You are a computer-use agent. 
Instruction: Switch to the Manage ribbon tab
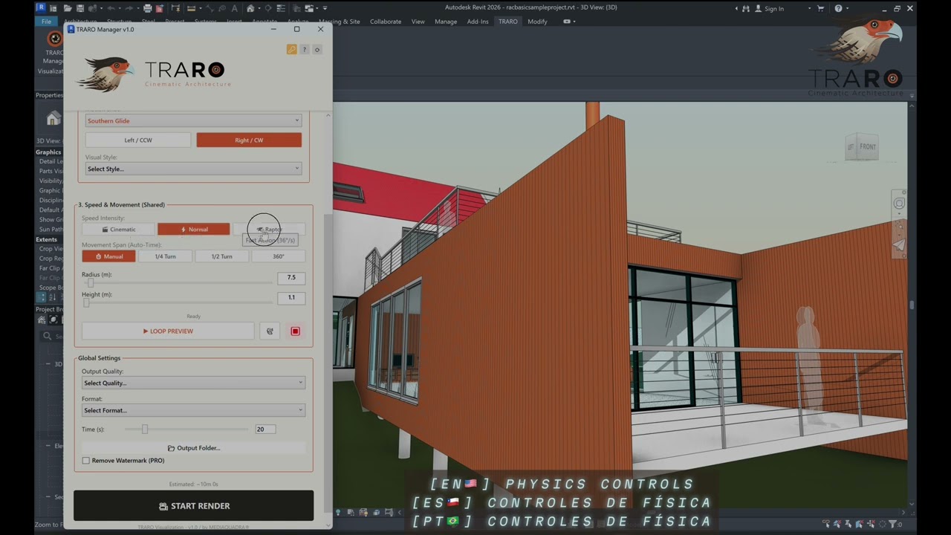(446, 22)
